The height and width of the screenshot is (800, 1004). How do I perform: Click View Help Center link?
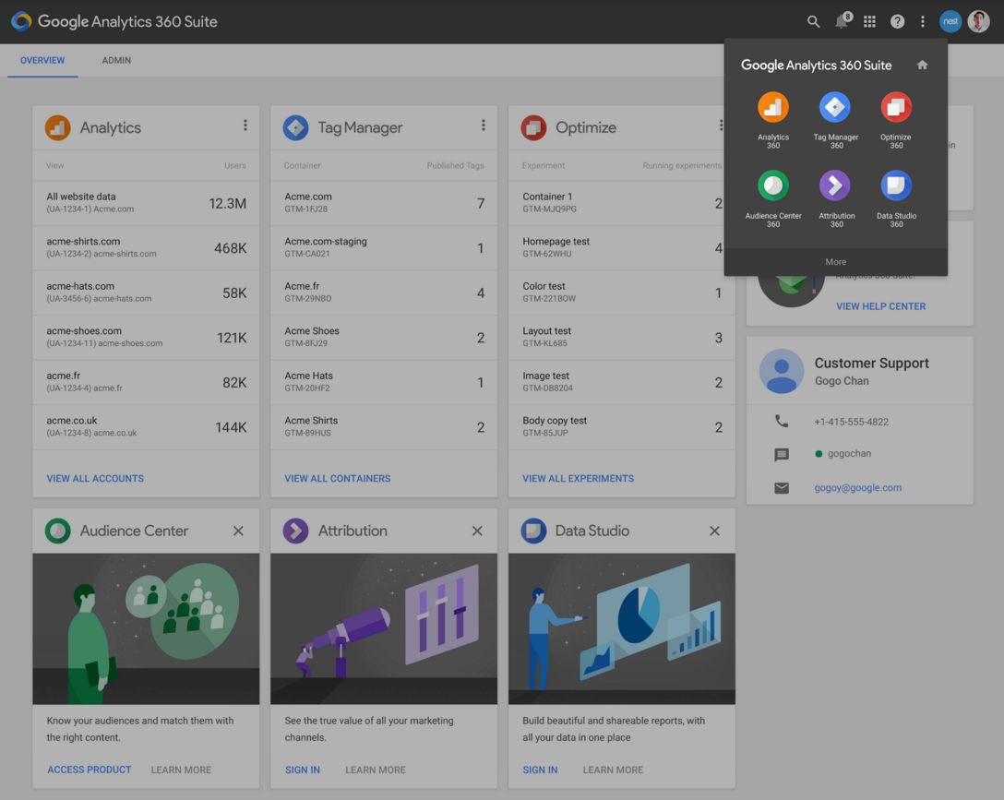[881, 306]
